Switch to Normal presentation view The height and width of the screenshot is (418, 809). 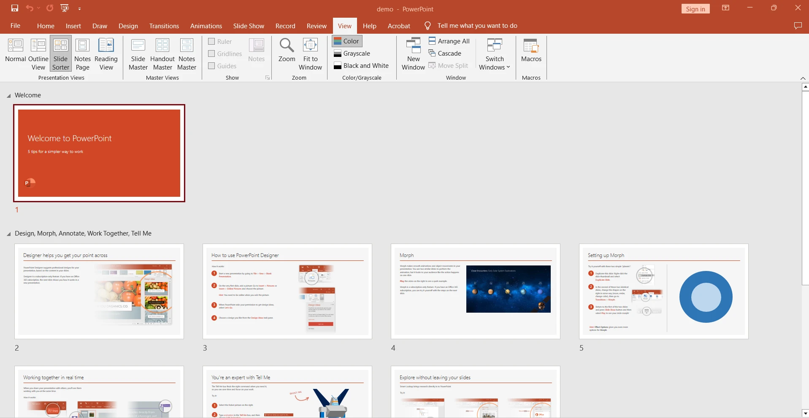click(x=16, y=54)
